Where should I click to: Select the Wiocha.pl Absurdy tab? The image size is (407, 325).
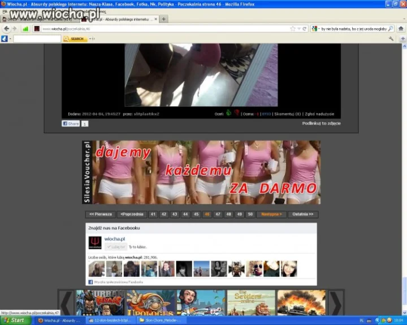tap(119, 19)
